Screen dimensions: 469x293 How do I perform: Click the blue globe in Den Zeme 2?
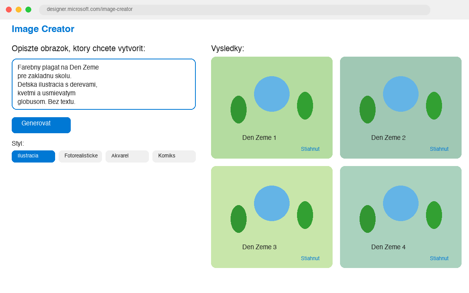401,94
